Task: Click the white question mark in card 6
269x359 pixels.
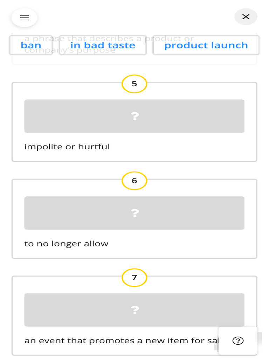Action: click(135, 213)
